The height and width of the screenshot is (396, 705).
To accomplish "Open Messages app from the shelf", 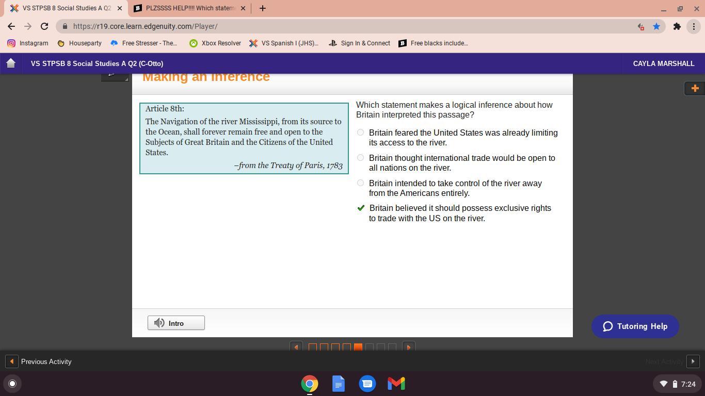I will coord(367,384).
